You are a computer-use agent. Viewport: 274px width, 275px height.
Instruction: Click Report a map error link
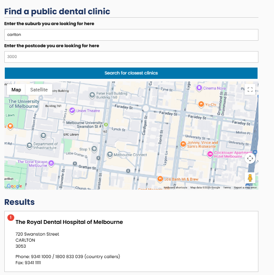click(x=245, y=188)
